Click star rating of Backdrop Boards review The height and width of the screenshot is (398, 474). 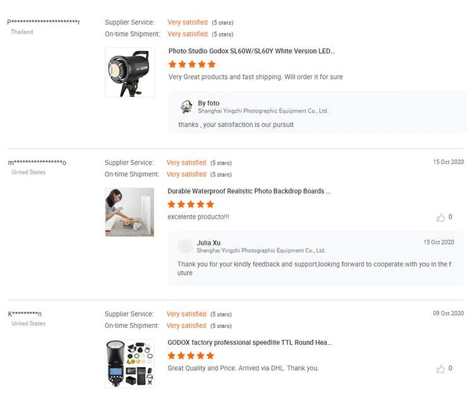pyautogui.click(x=191, y=204)
